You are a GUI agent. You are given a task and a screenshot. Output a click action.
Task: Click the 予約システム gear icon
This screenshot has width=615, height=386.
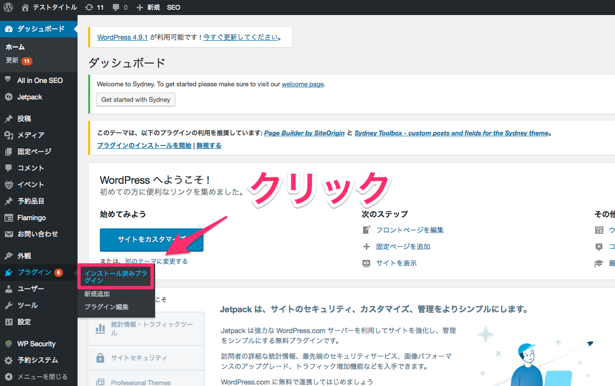tap(8, 360)
